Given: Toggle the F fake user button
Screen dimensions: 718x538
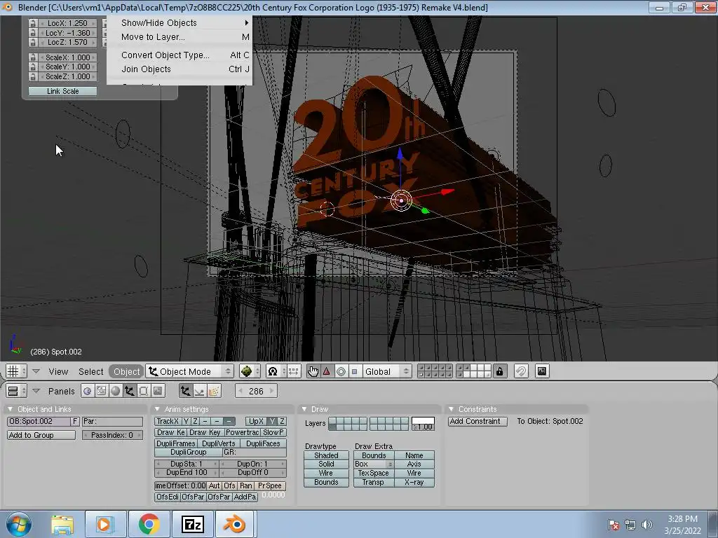Looking at the screenshot, I should pos(76,421).
